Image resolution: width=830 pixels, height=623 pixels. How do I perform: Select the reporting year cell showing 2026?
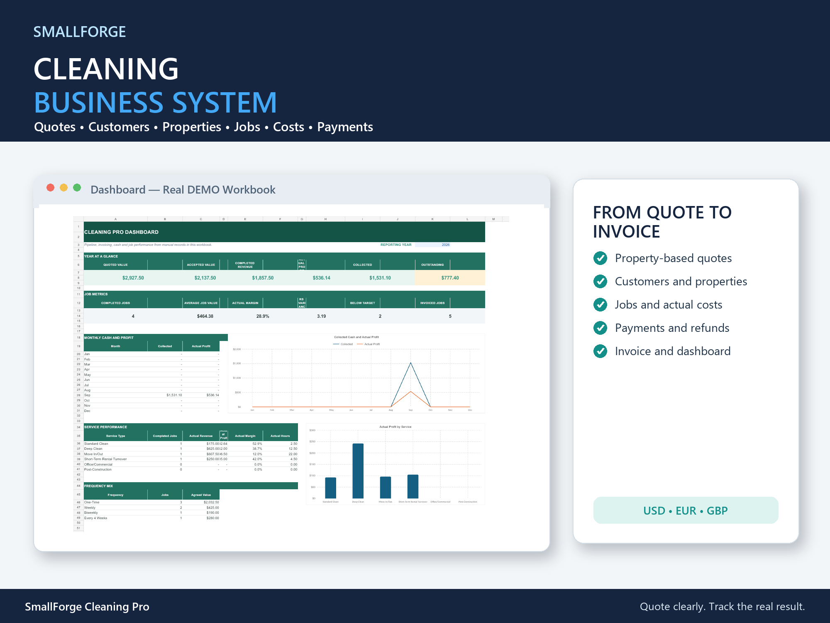coord(432,245)
